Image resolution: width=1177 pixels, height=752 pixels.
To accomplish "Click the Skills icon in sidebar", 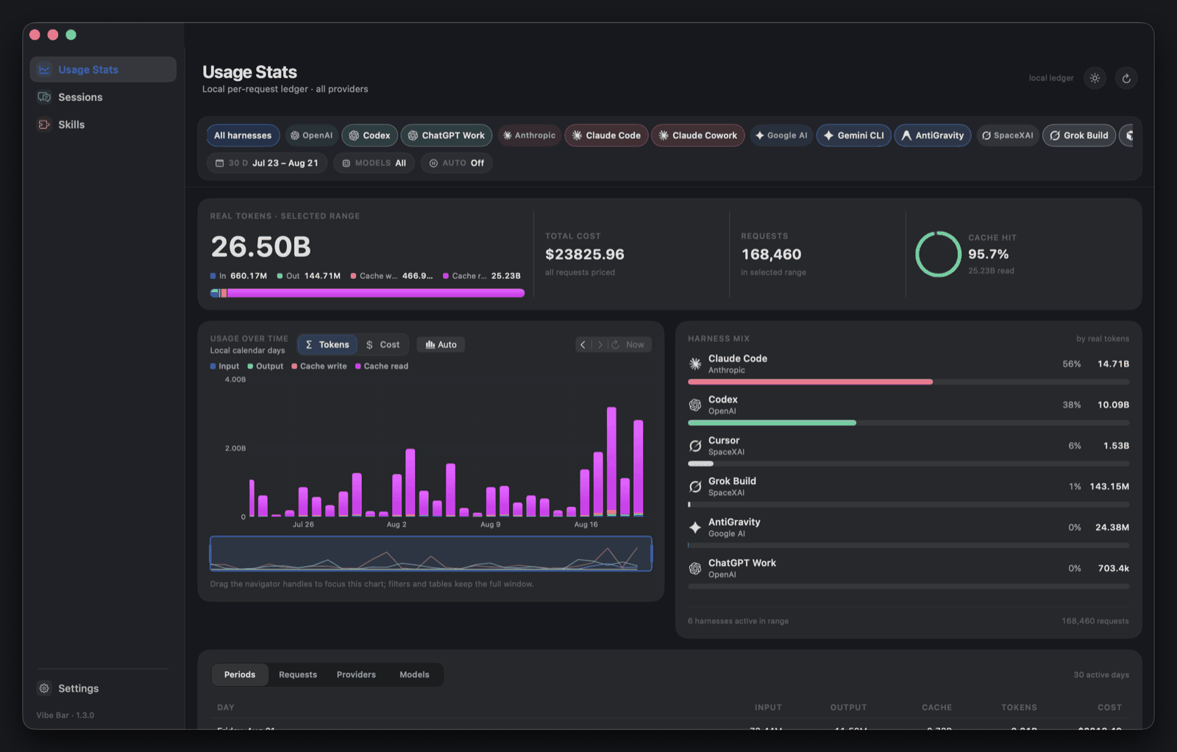I will [x=44, y=124].
